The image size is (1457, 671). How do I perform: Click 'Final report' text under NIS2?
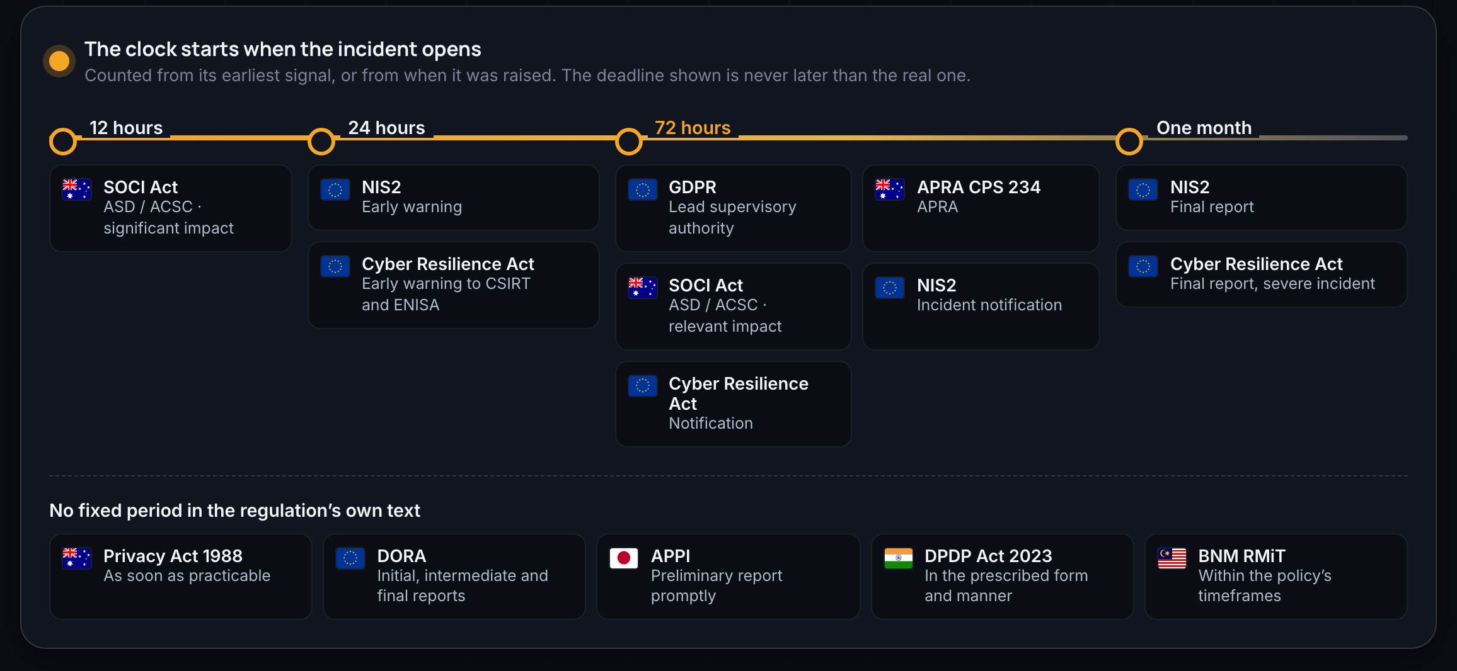click(1212, 207)
